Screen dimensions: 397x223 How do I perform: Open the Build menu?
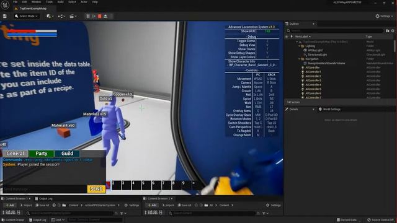click(x=61, y=2)
